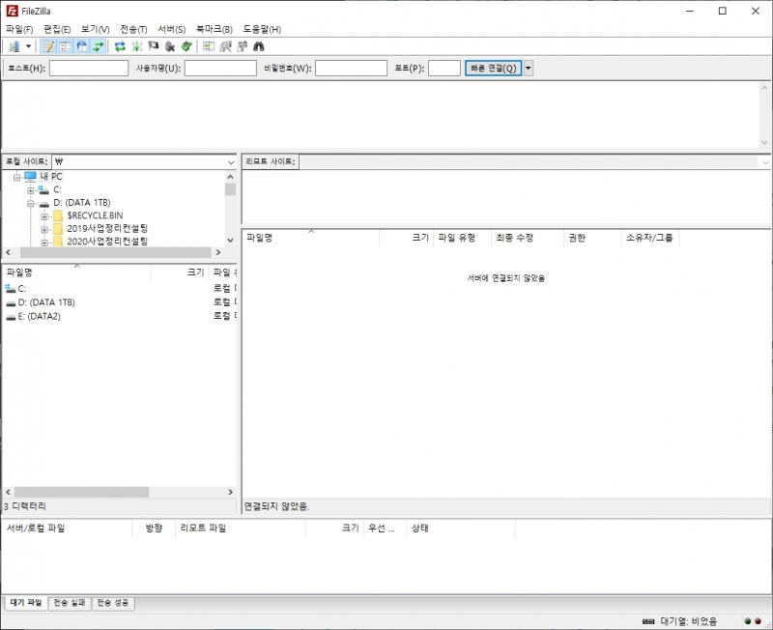Open directory listing filters dialog icon
773x630 pixels.
209,46
